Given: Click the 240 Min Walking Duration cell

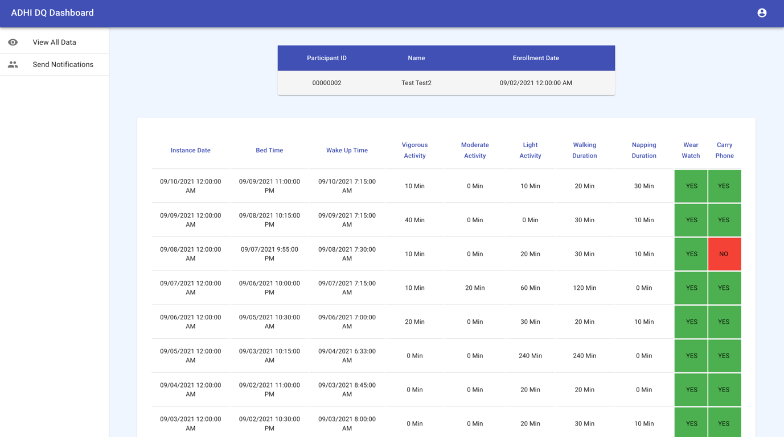Looking at the screenshot, I should [584, 356].
